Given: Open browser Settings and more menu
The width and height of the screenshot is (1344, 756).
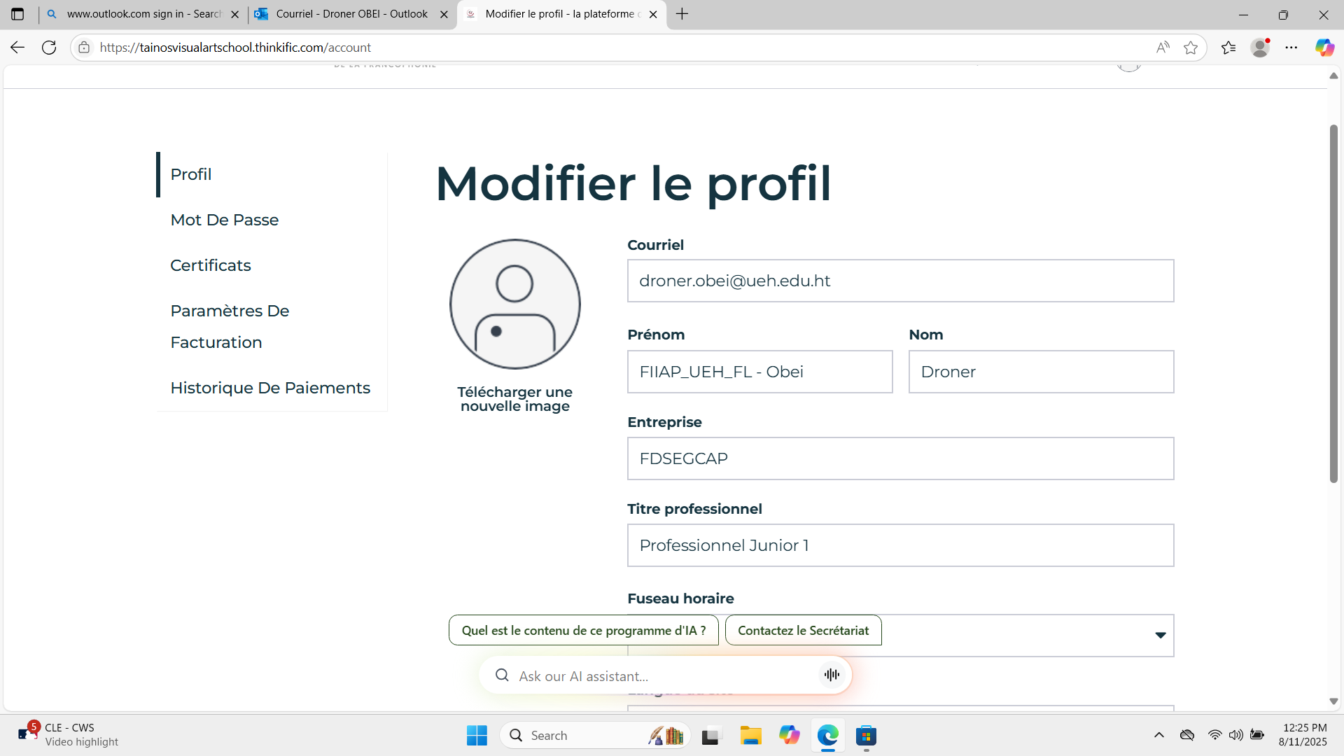Looking at the screenshot, I should click(x=1291, y=48).
